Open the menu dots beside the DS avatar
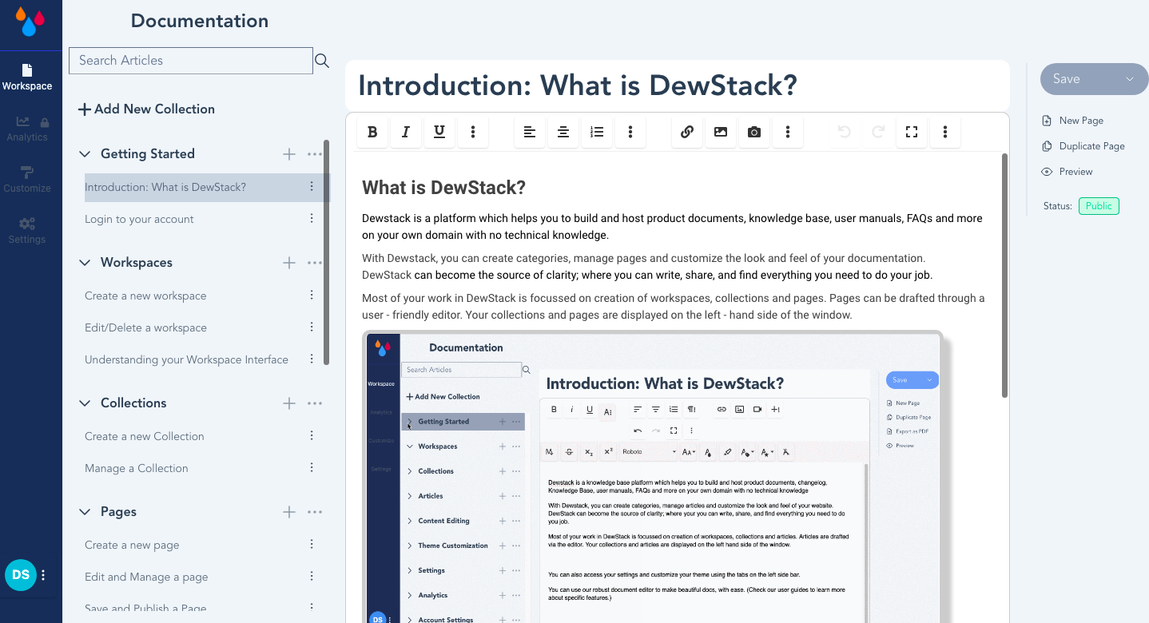The height and width of the screenshot is (623, 1149). tap(44, 574)
